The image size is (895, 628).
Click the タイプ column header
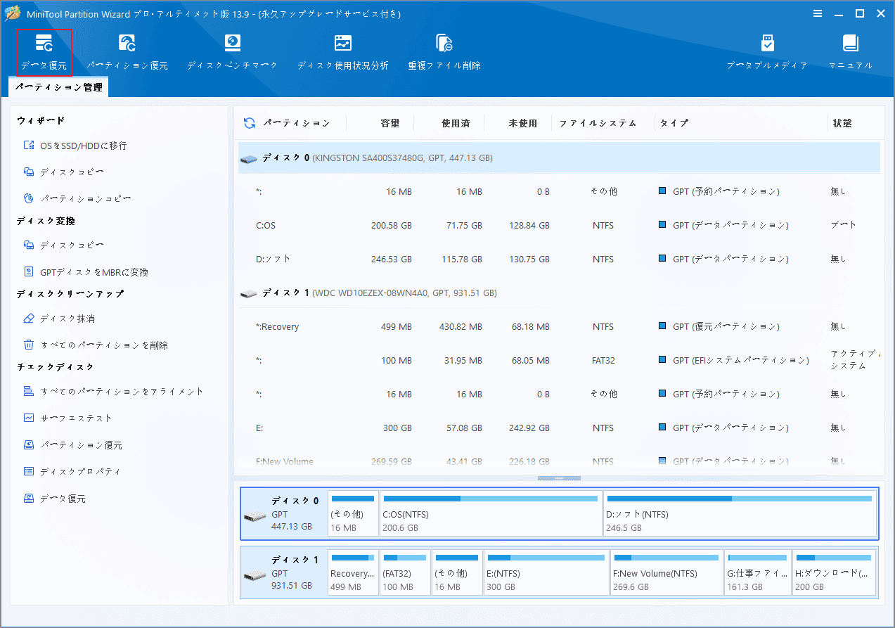tap(674, 123)
